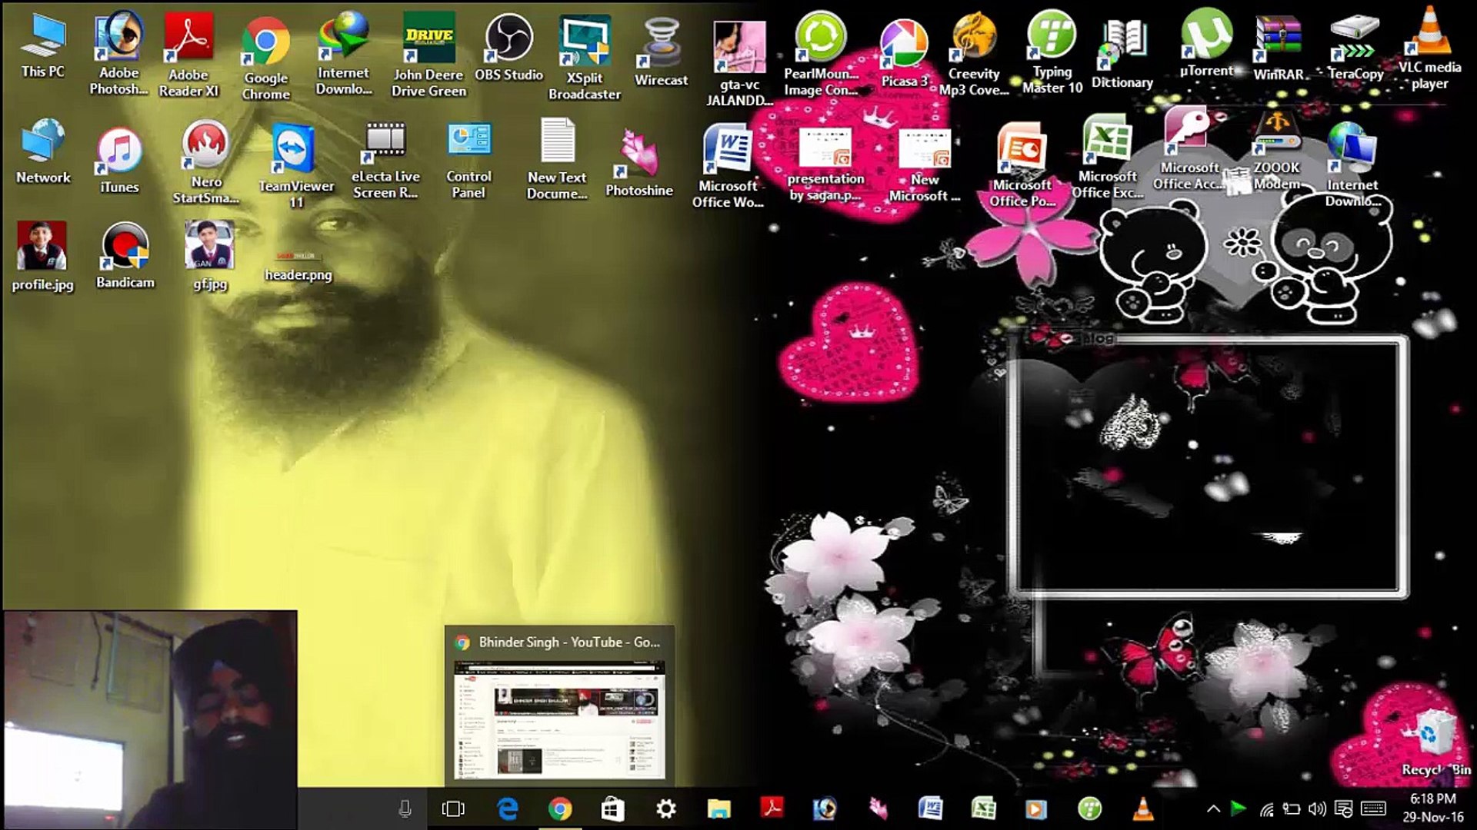
Task: Click the volume speaker tray icon
Action: coord(1317,808)
